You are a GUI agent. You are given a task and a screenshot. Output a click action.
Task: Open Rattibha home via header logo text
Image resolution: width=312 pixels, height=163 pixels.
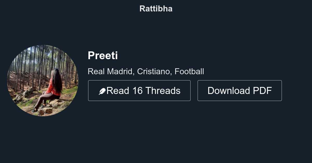(x=156, y=9)
